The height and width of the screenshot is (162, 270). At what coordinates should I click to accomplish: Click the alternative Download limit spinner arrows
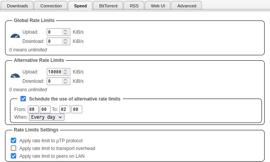coord(66,81)
